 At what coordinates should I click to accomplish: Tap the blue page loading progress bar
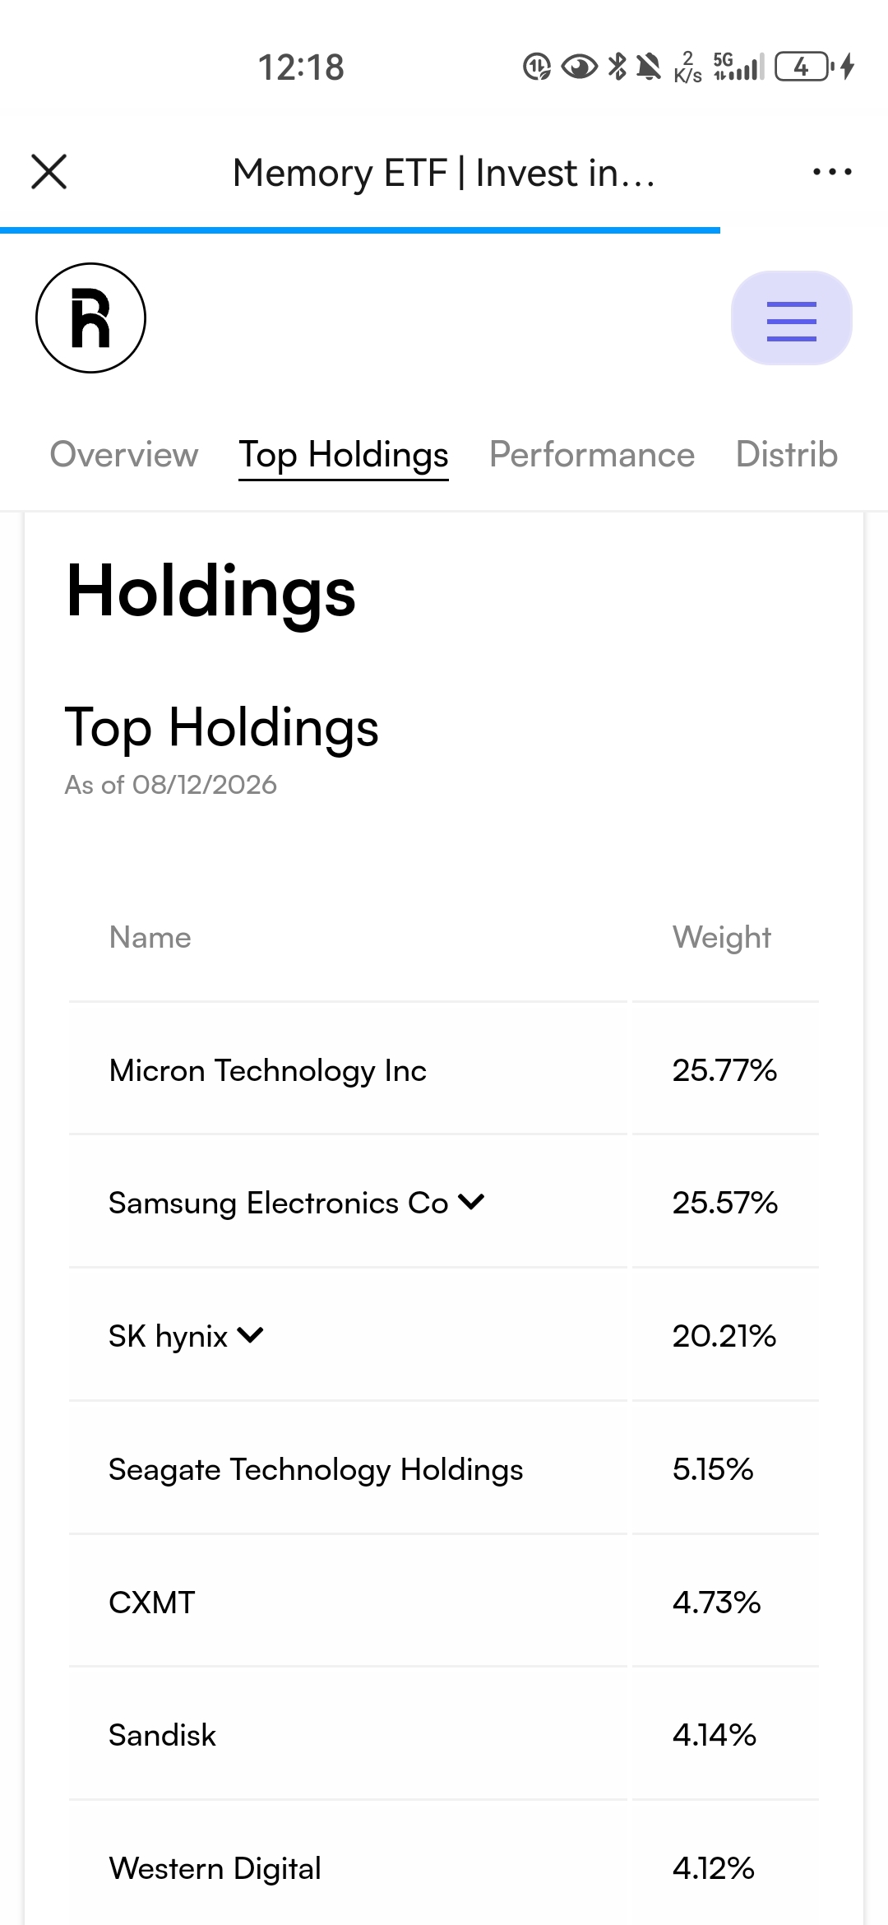point(360,230)
